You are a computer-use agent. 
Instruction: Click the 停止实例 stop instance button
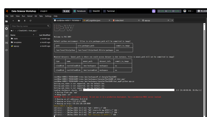coord(202,11)
